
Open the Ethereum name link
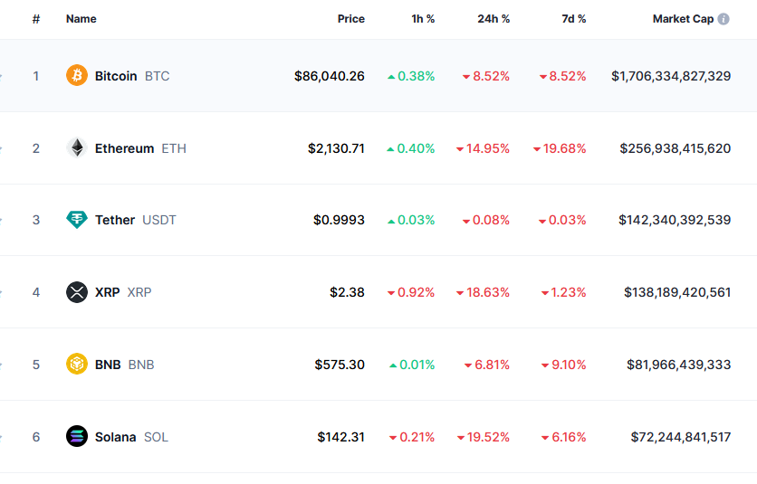click(x=124, y=148)
